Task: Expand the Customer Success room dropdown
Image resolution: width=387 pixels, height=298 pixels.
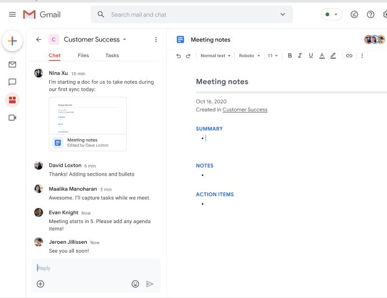Action: tap(125, 39)
